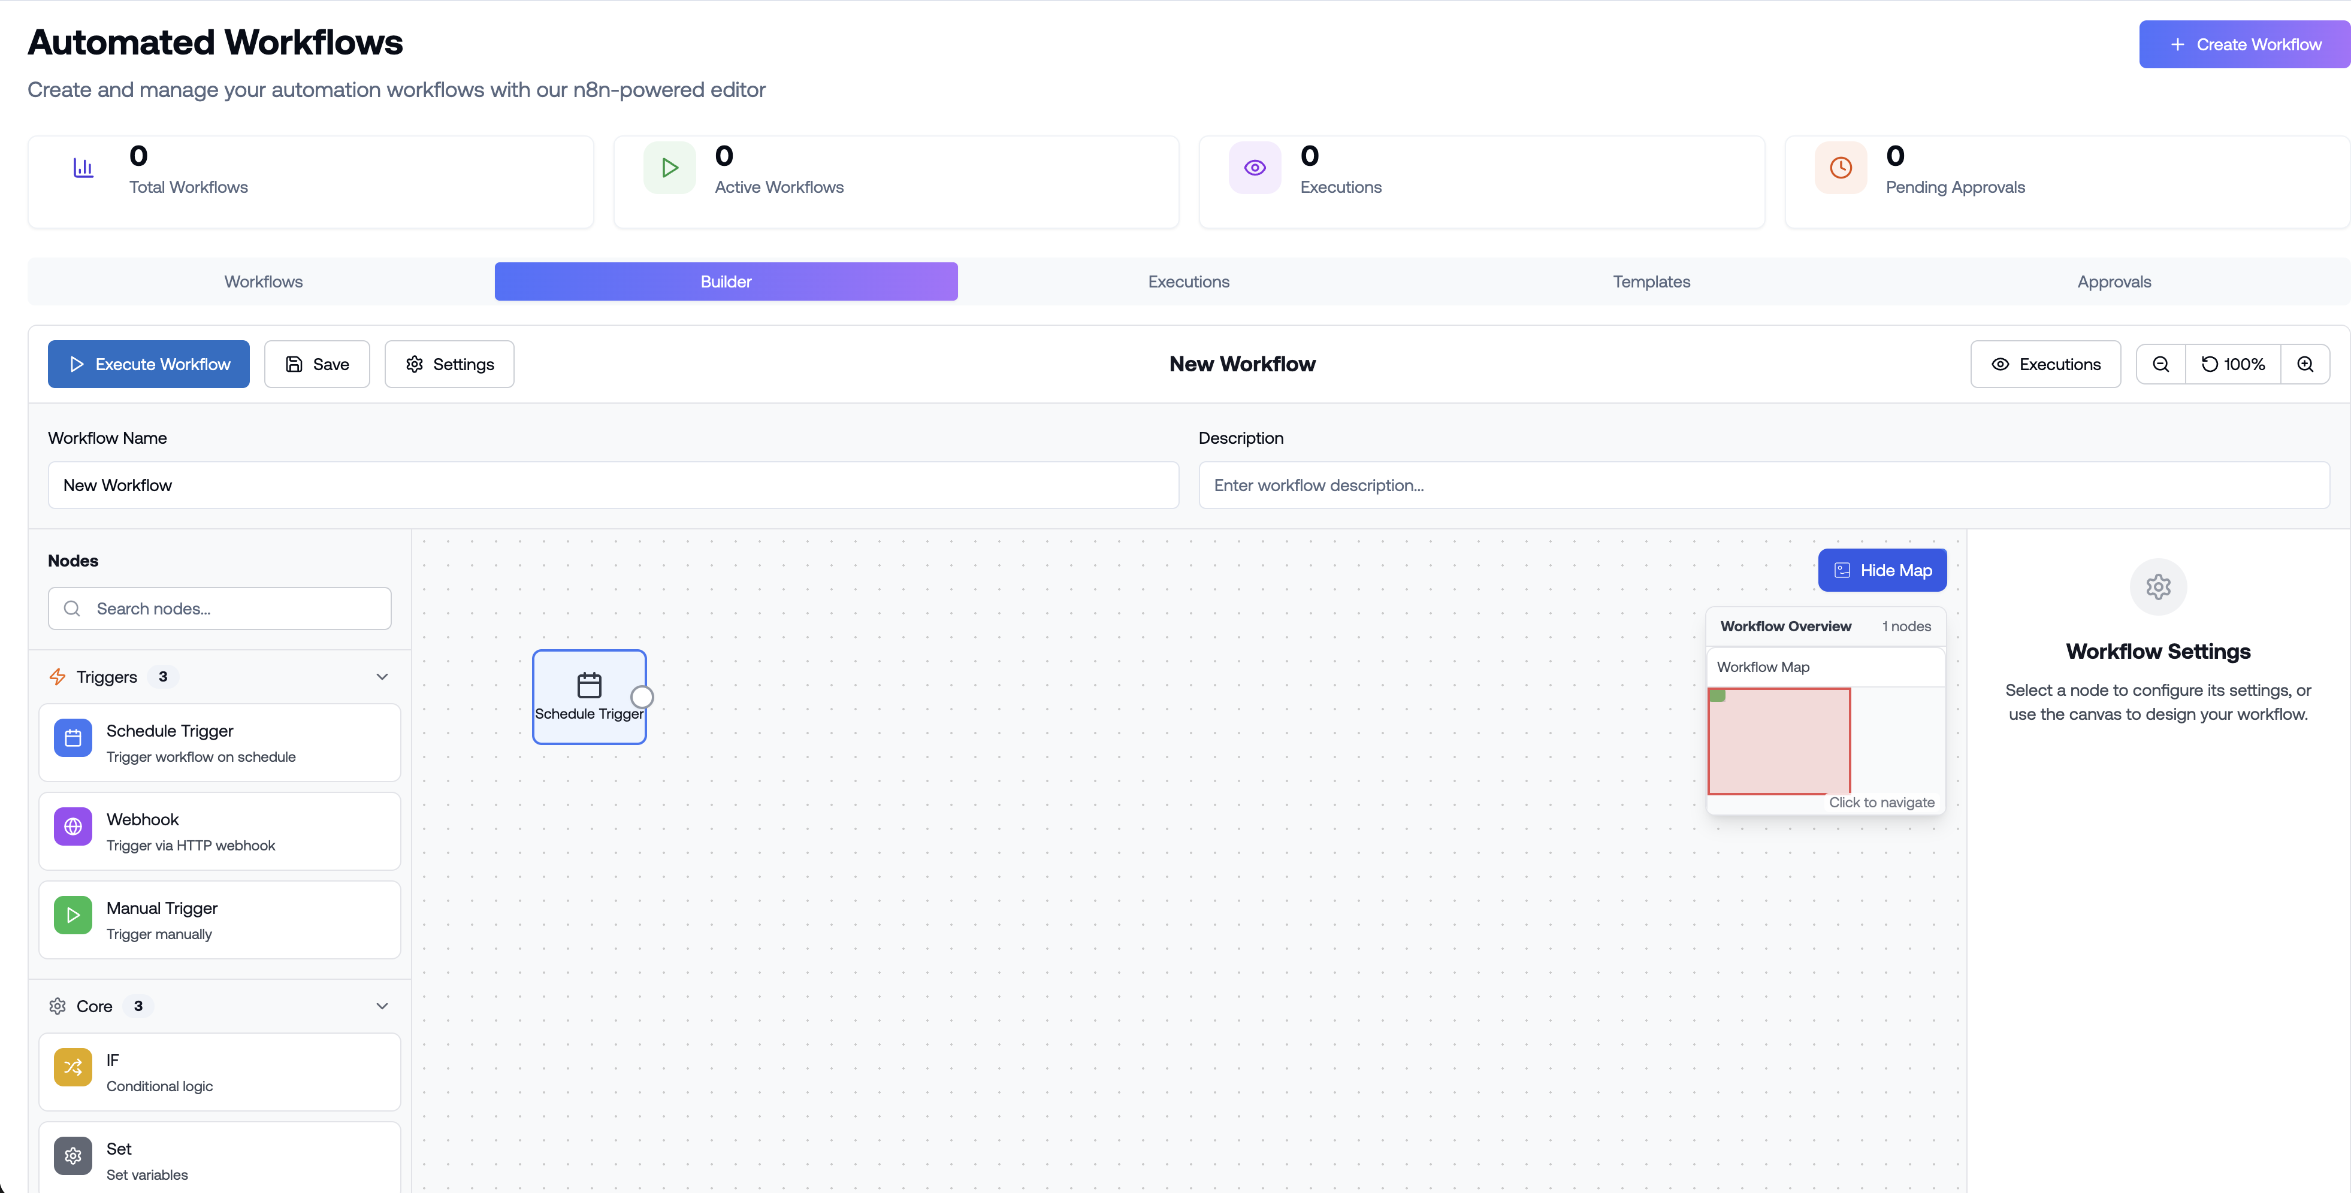Click the purple Webhook globe icon
Viewport: 2351px width, 1193px height.
click(73, 826)
